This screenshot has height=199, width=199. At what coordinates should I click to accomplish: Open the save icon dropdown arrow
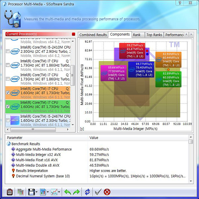(36, 192)
